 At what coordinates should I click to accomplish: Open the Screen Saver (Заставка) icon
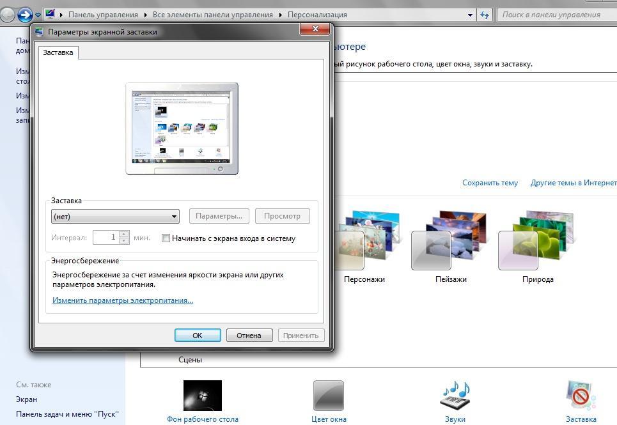tap(581, 396)
